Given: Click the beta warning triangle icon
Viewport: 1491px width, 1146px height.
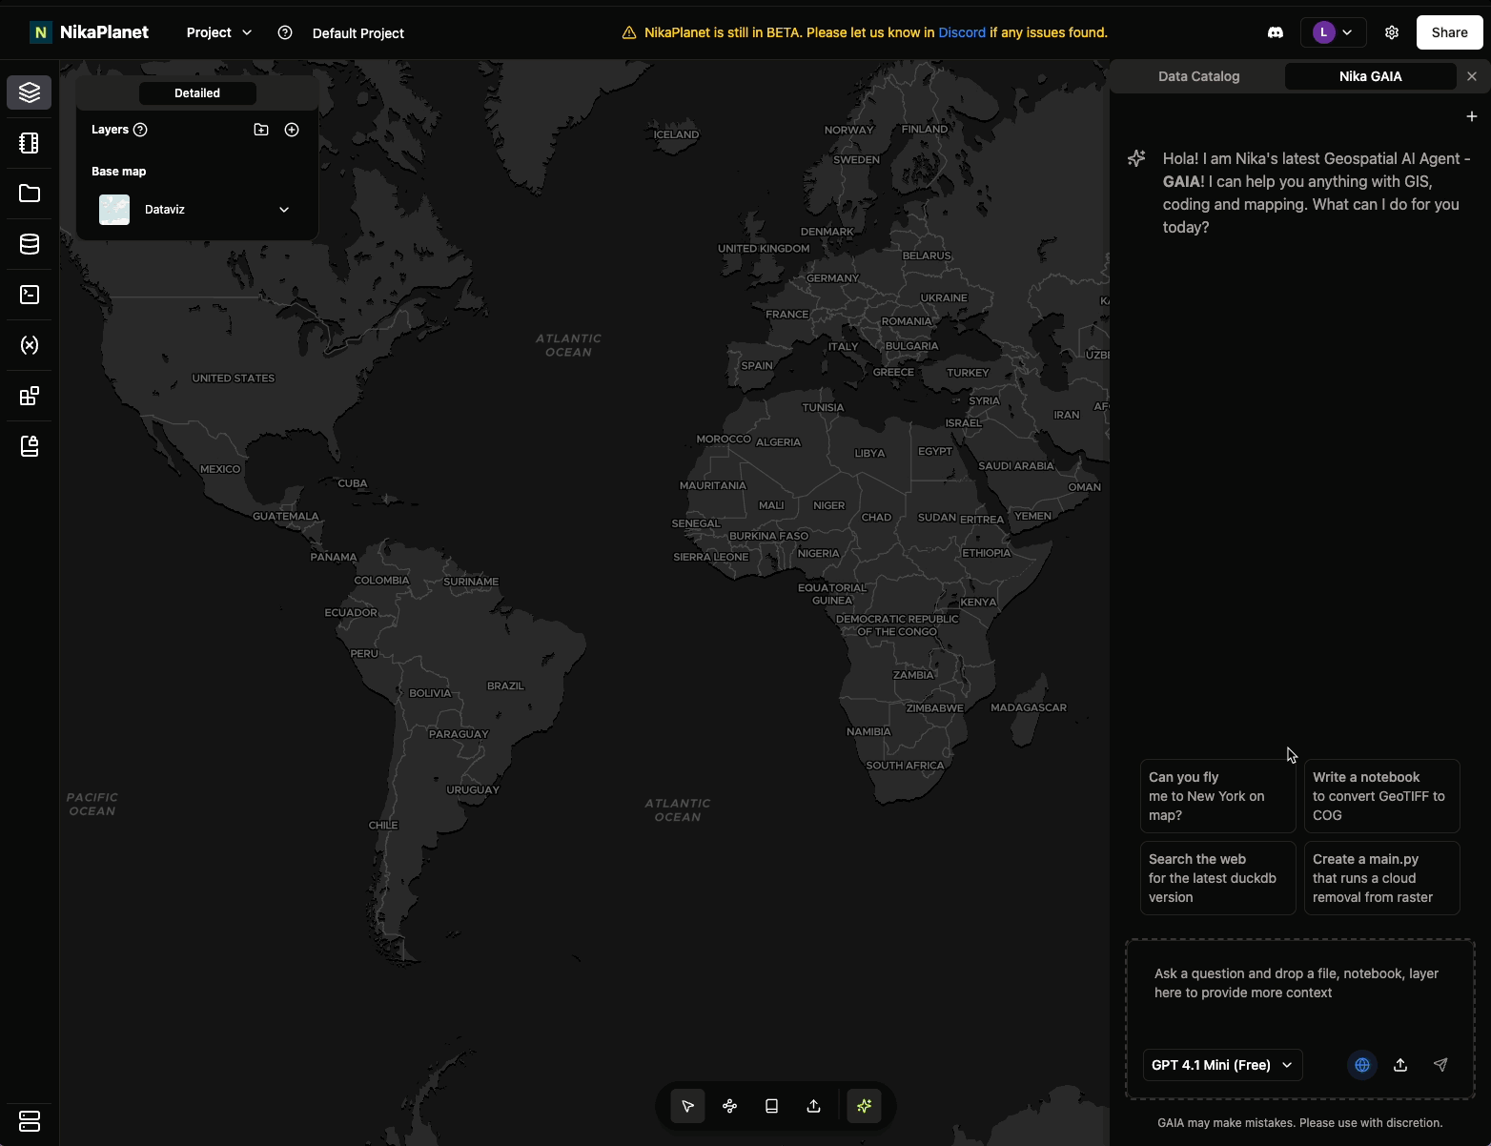Looking at the screenshot, I should (x=629, y=32).
